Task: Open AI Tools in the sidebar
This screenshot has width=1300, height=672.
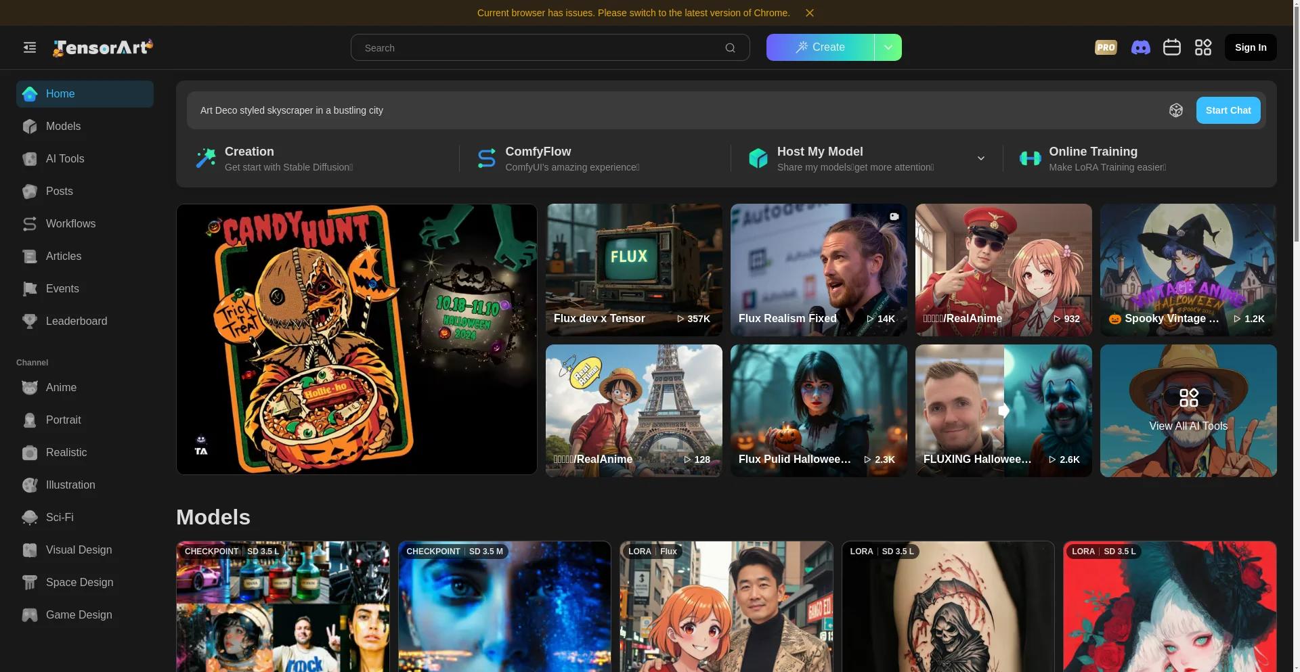Action: [85, 159]
